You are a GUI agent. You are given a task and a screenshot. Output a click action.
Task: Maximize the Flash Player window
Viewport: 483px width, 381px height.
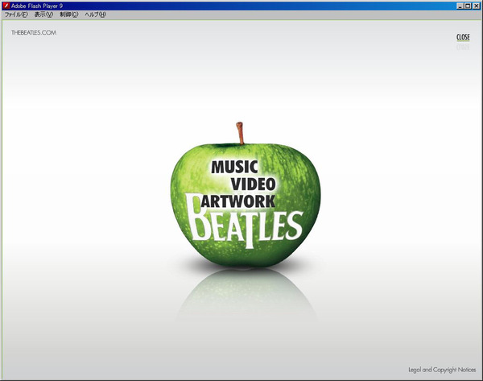(x=468, y=6)
